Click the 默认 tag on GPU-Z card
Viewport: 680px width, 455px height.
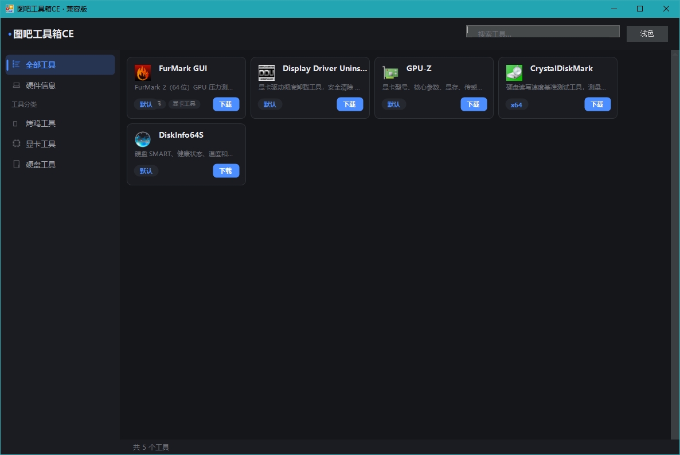pos(394,104)
